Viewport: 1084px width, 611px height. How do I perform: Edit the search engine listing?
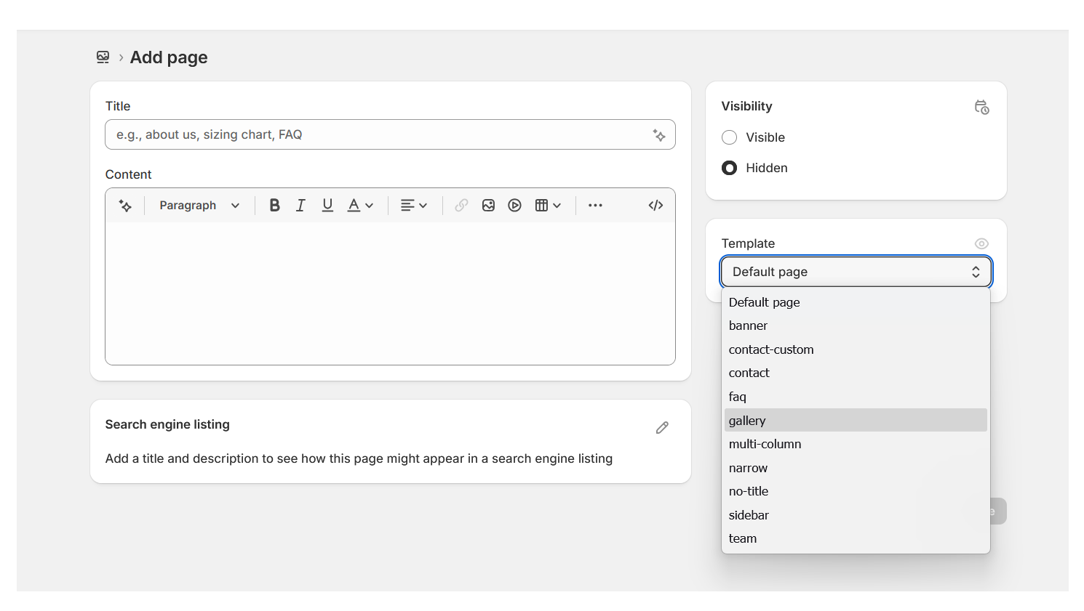(x=662, y=428)
